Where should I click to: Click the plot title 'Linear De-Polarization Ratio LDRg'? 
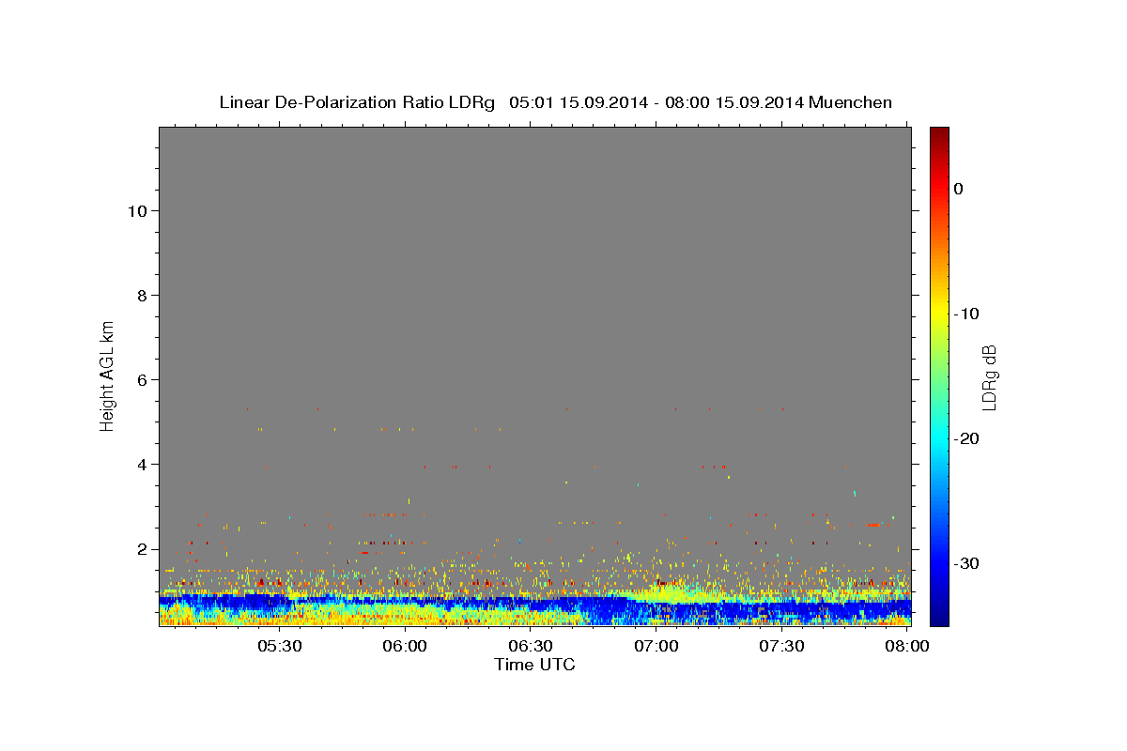point(357,102)
